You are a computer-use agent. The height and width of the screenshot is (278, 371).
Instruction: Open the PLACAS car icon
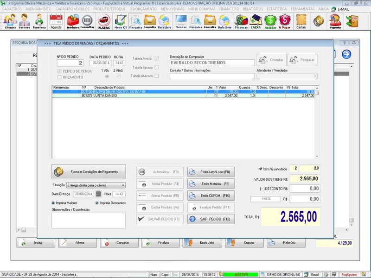pyautogui.click(x=104, y=21)
